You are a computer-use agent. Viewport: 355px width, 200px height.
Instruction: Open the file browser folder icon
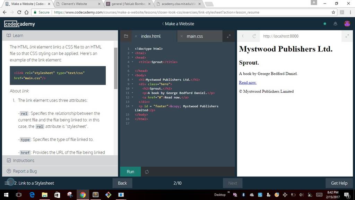(x=126, y=36)
